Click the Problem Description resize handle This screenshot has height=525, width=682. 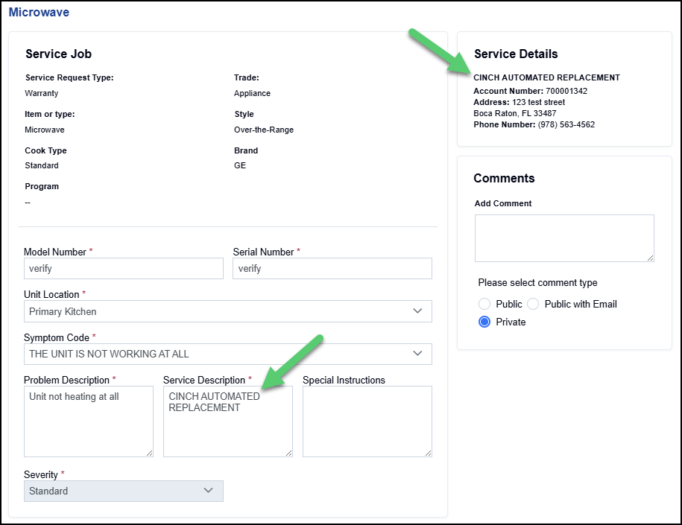[x=149, y=452]
